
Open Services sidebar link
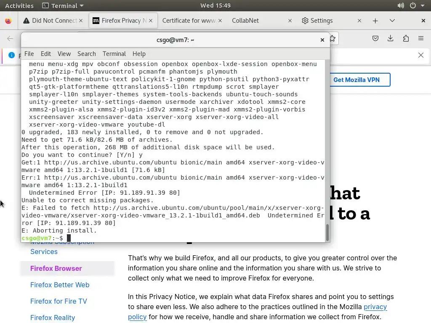[x=44, y=252]
